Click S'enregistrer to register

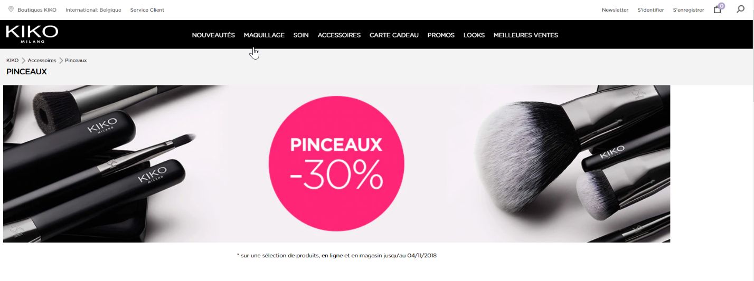pyautogui.click(x=689, y=10)
